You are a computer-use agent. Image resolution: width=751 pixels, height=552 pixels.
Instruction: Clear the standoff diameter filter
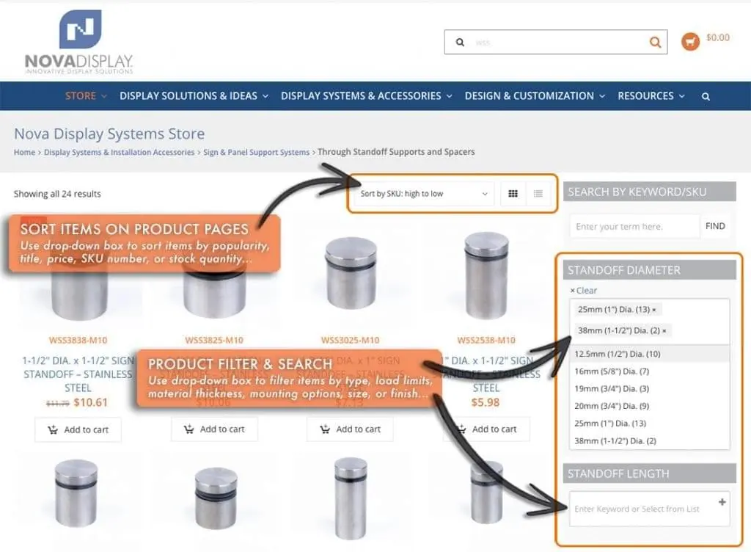pyautogui.click(x=583, y=291)
